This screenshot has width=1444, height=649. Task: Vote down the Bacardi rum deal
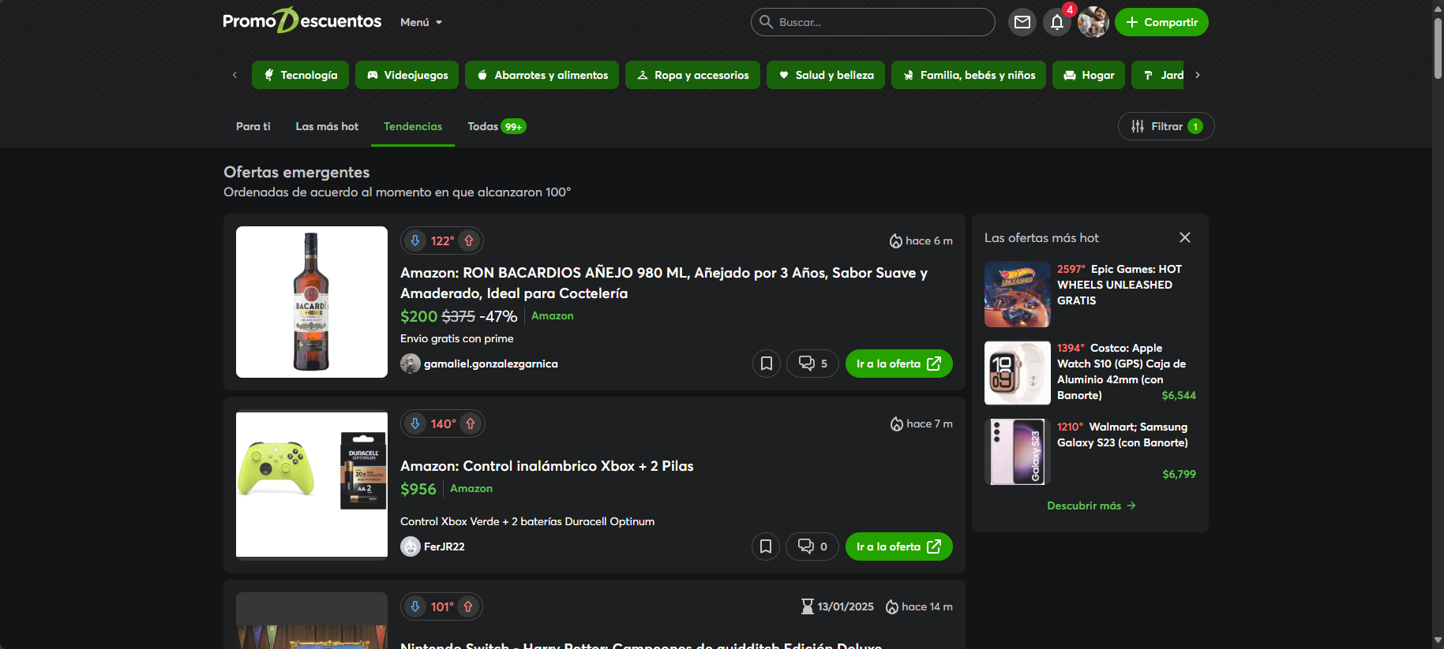point(415,241)
